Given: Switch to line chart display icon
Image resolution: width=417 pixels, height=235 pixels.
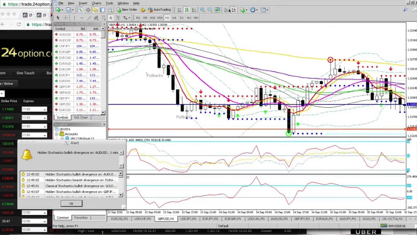Looking at the screenshot, I should tap(194, 10).
